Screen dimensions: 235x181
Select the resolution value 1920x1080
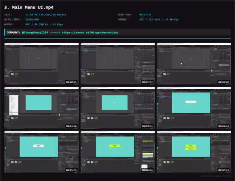coord(32,20)
